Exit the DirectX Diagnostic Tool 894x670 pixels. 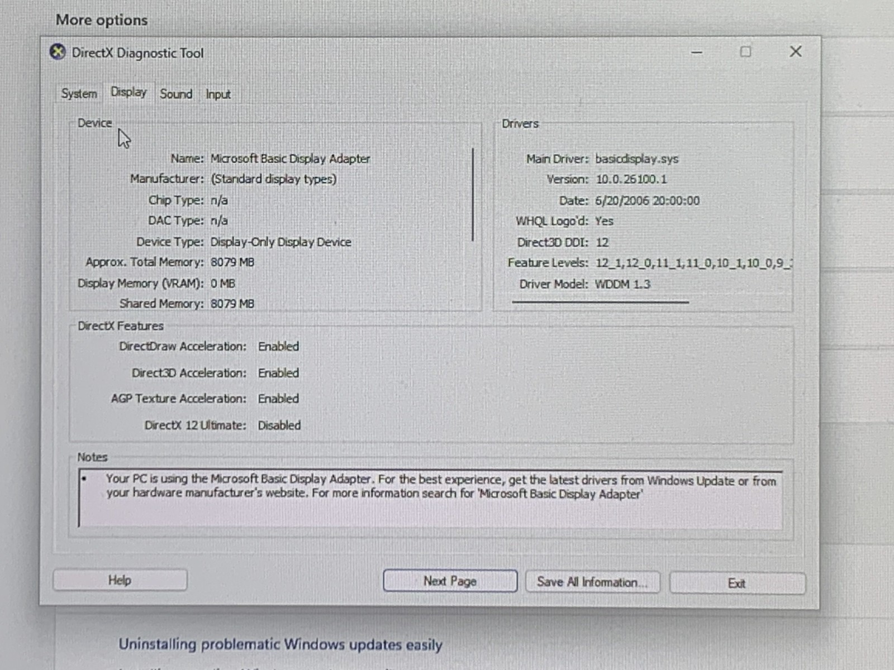pos(737,583)
